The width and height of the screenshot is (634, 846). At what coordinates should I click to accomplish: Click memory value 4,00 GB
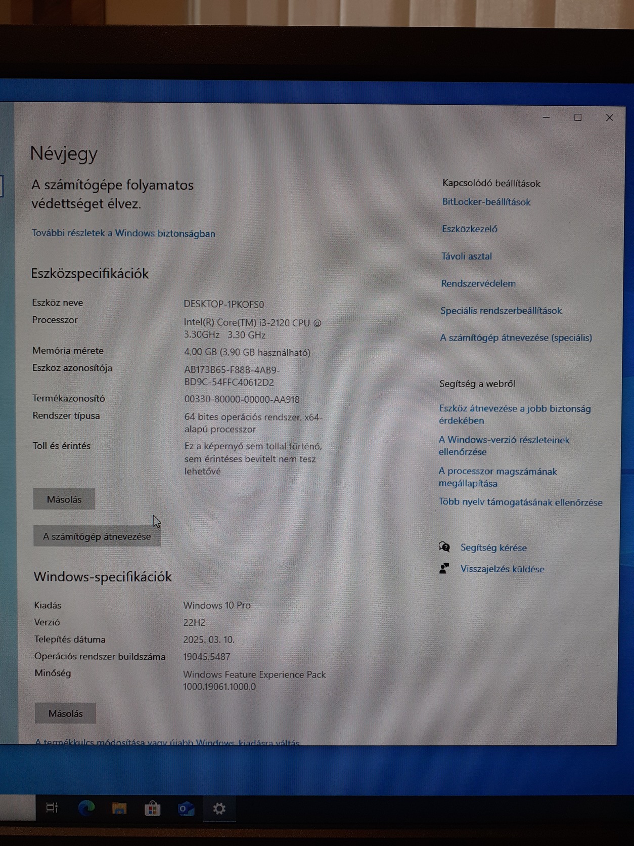point(247,352)
